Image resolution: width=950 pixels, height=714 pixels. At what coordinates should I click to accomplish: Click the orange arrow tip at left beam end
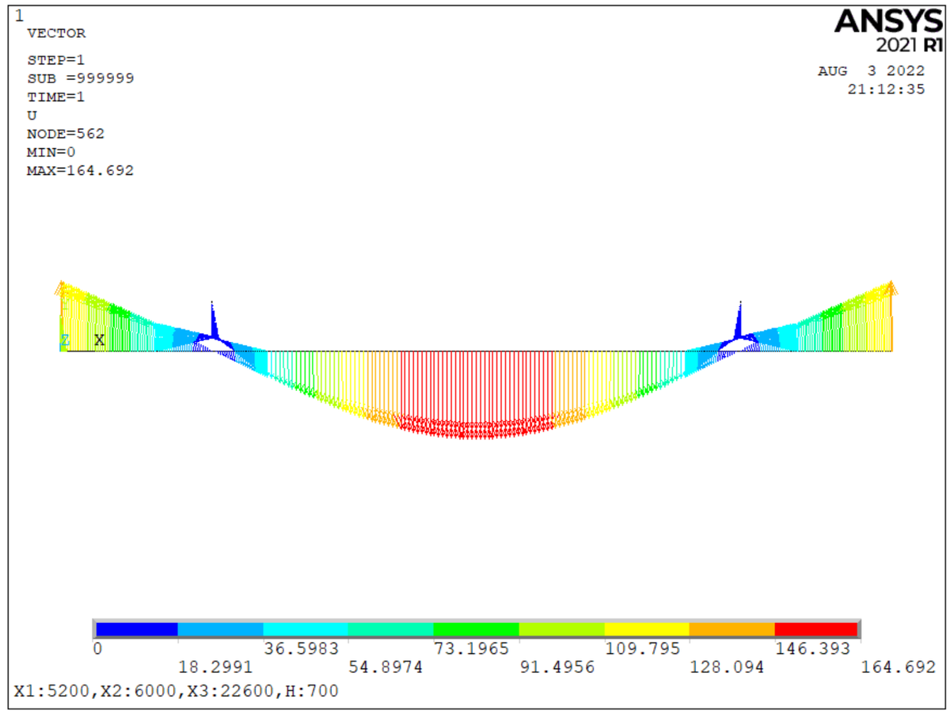60,287
